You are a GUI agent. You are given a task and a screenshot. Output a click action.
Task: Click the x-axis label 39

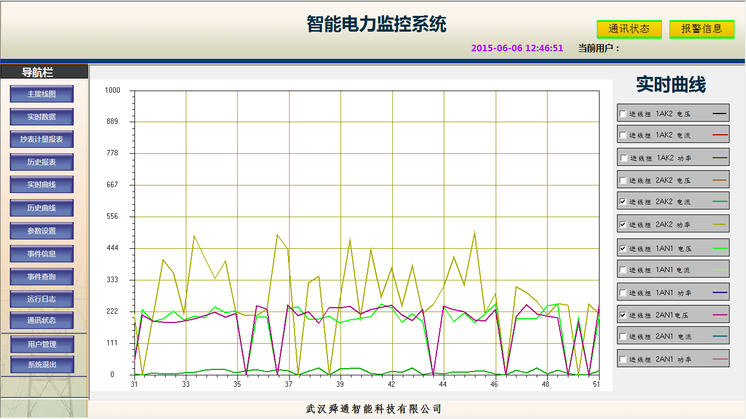(340, 385)
